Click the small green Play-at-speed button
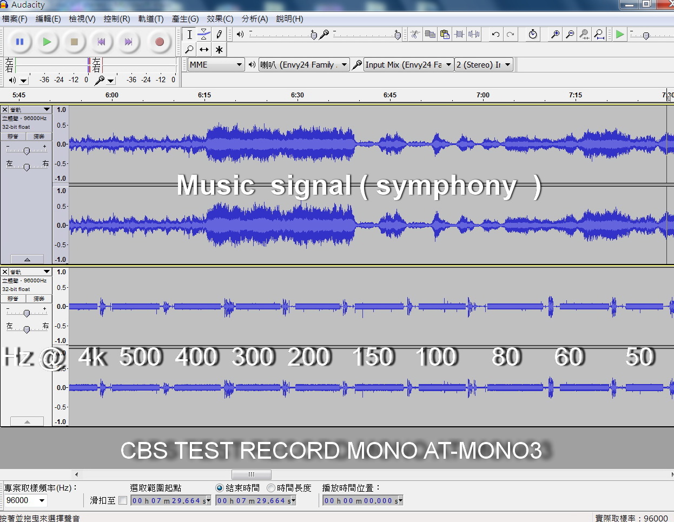Image resolution: width=674 pixels, height=522 pixels. tap(620, 35)
